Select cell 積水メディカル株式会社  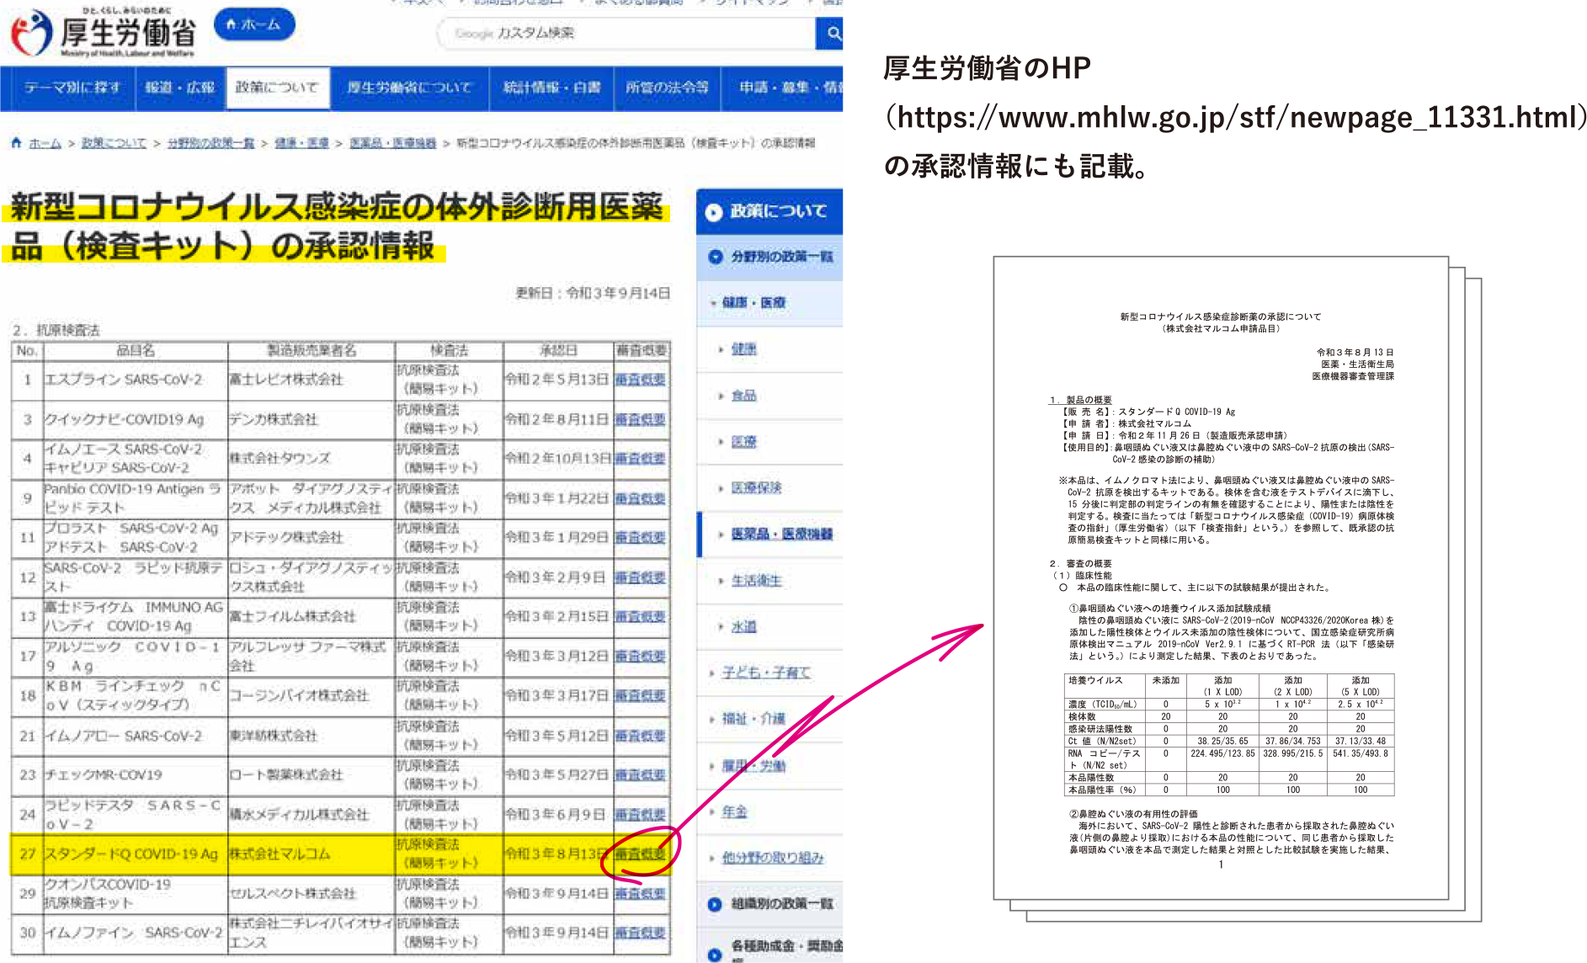tap(312, 814)
